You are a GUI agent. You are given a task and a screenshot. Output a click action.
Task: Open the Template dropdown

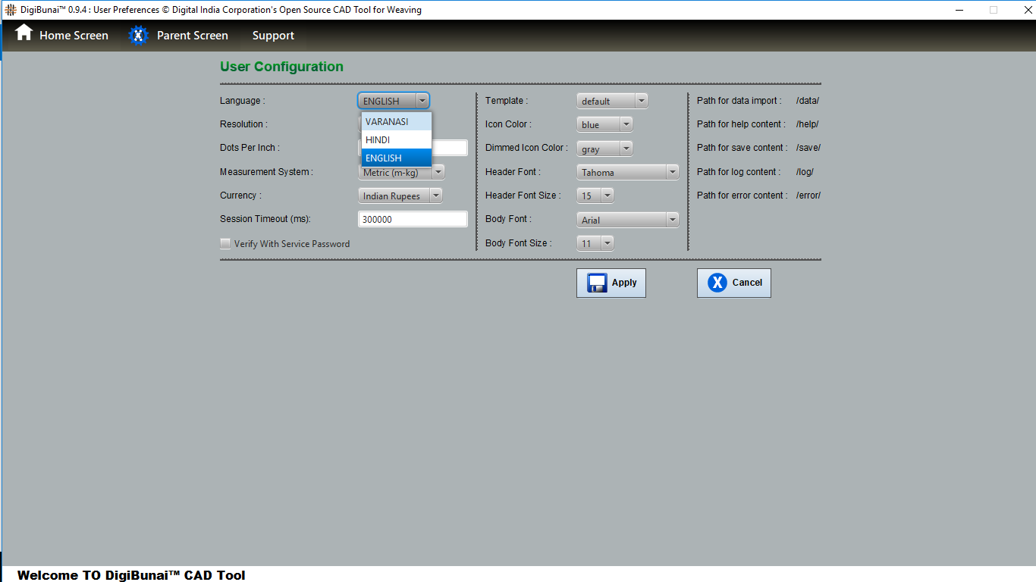[612, 101]
